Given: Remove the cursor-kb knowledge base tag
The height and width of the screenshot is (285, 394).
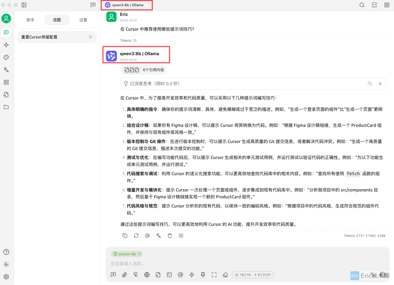Looking at the screenshot, I should pos(139,254).
